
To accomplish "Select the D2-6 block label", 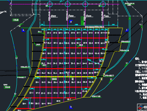I will point(73,43).
